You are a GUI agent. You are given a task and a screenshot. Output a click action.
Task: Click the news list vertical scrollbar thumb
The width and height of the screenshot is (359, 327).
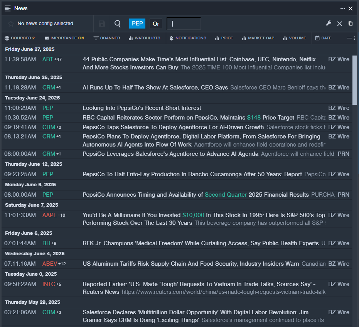coord(354,80)
